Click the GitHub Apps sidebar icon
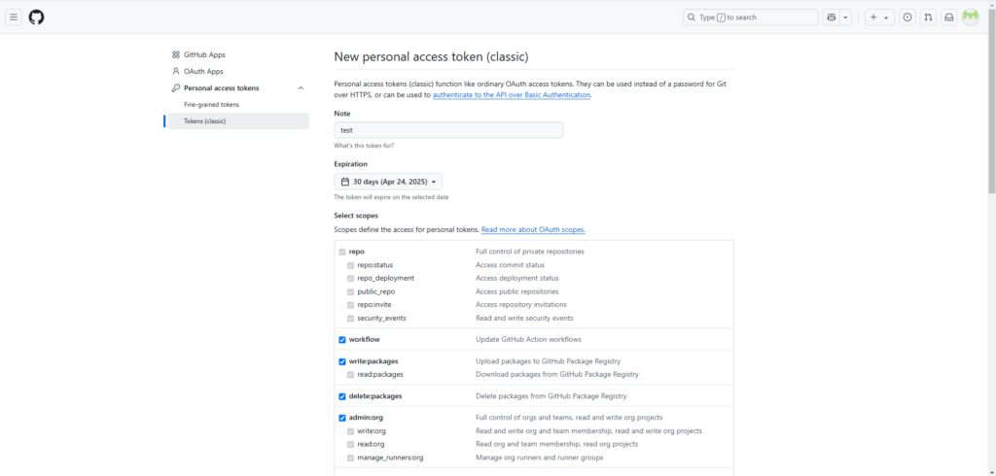 (176, 55)
